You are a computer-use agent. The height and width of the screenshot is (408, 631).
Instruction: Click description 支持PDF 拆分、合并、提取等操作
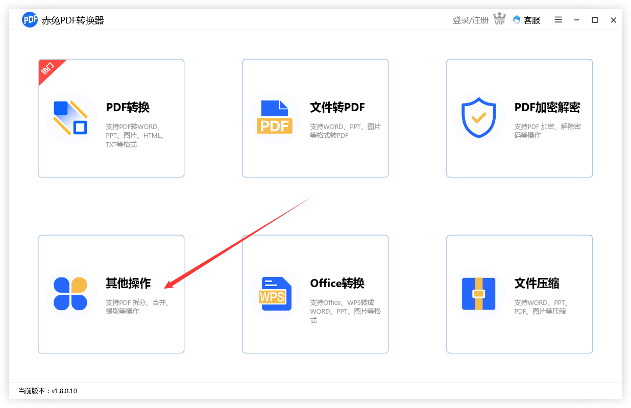click(137, 307)
